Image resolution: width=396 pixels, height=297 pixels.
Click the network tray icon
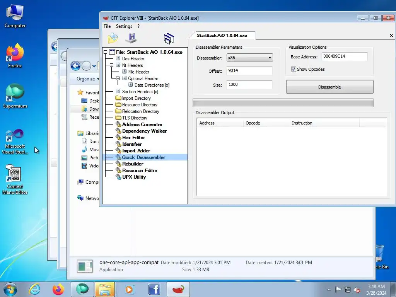pos(348,290)
